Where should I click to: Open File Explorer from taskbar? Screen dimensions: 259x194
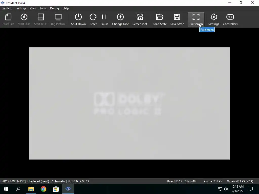click(x=31, y=189)
